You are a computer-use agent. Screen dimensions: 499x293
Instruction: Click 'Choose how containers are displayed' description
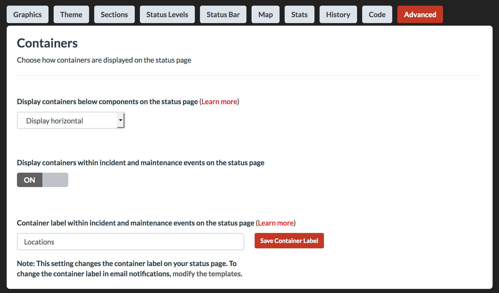(x=104, y=60)
